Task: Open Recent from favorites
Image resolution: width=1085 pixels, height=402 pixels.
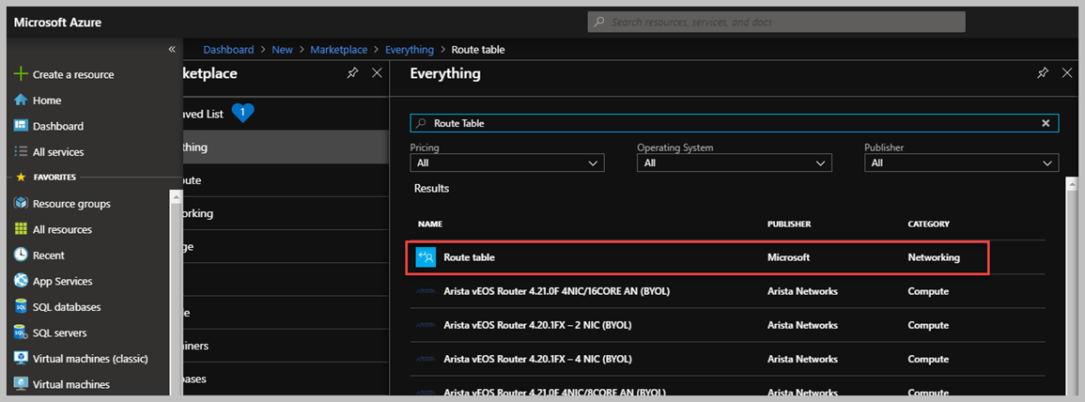Action: pos(49,255)
